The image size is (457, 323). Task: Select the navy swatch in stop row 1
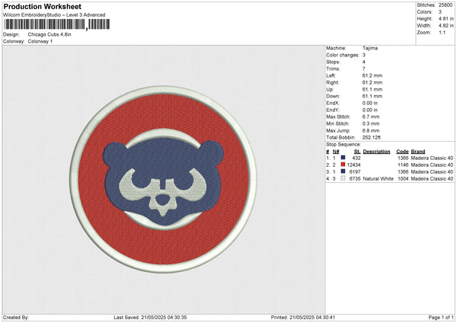(x=343, y=158)
